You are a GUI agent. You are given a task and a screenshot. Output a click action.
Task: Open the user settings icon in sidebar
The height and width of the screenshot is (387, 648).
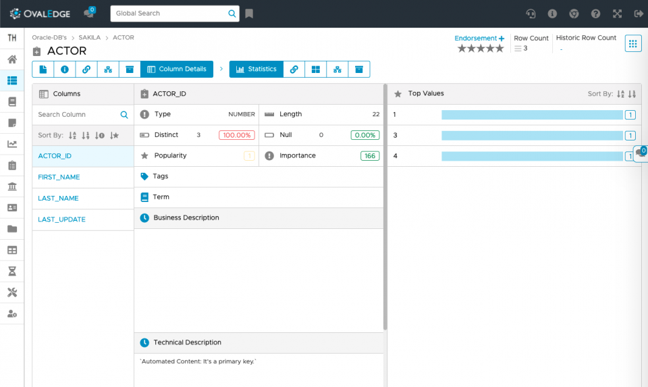(12, 314)
